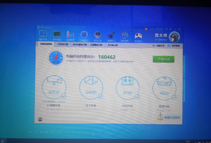The height and width of the screenshot is (143, 211).
Task: Switch to the 电脑性能测试 tab
Action: coord(46,44)
